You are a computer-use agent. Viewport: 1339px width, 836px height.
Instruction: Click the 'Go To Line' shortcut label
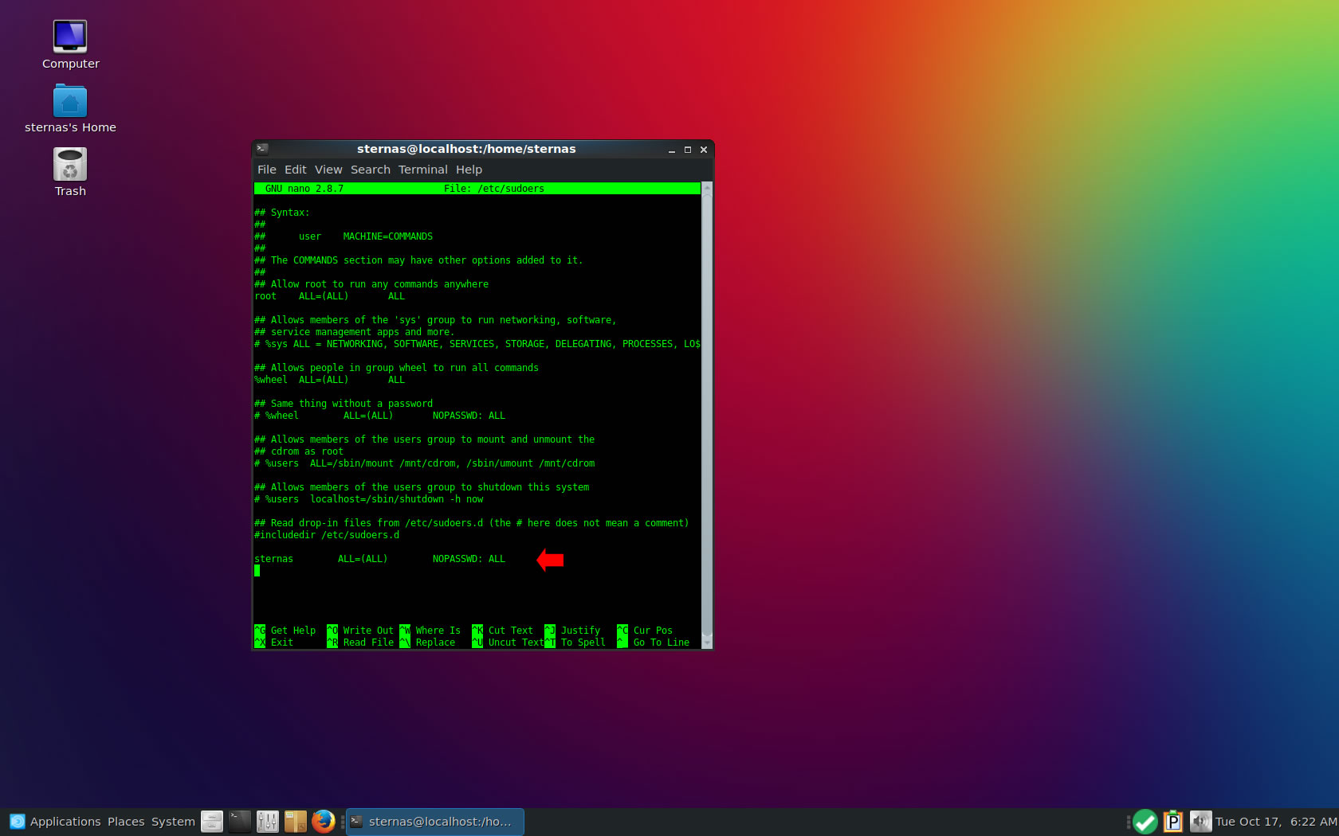tap(661, 643)
